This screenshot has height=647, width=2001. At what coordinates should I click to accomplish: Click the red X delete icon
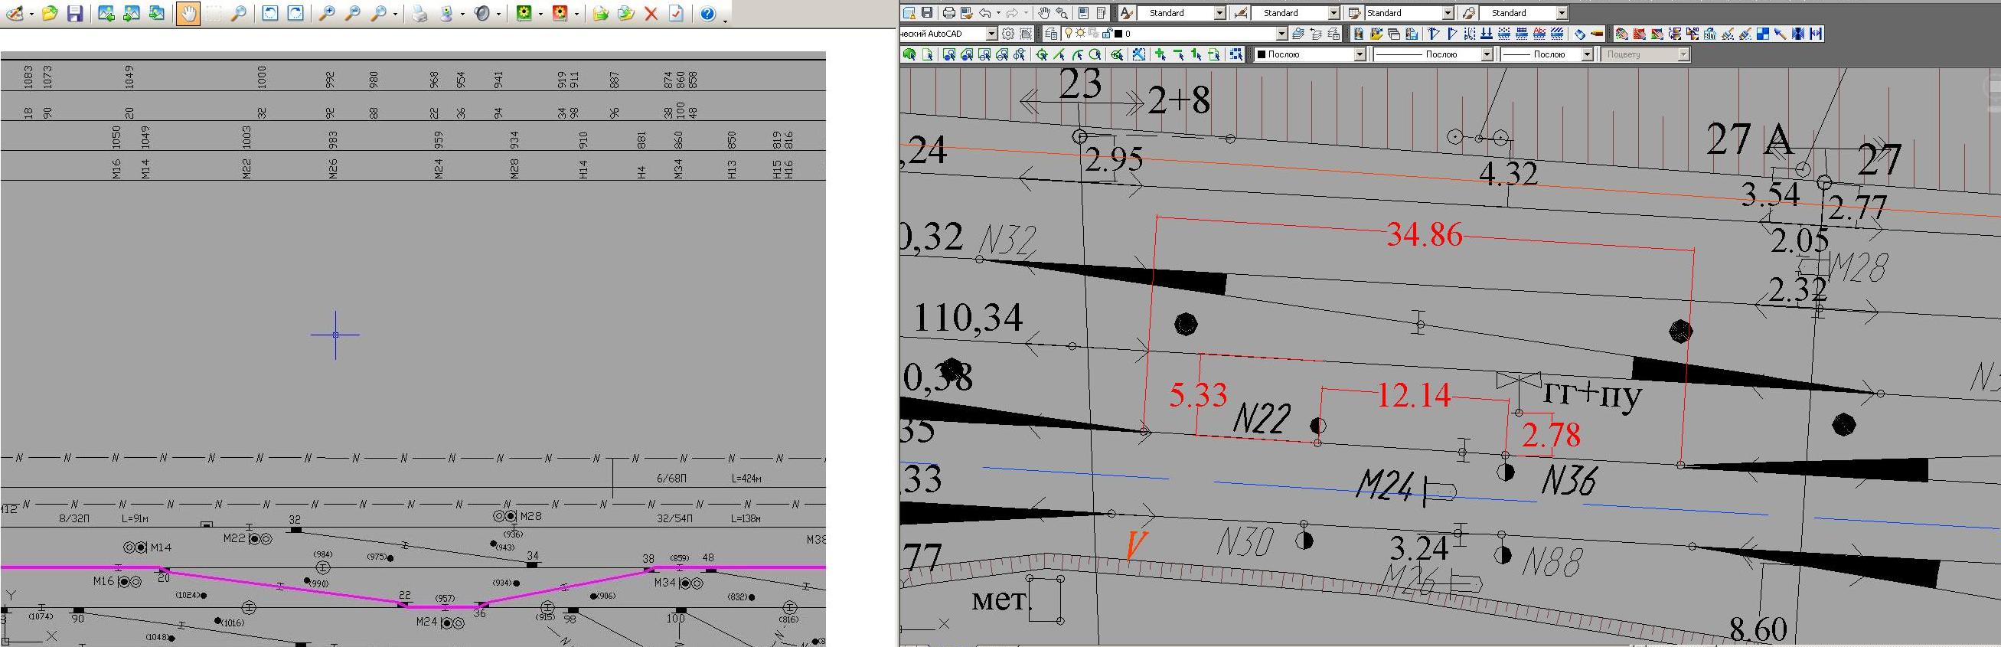coord(651,13)
